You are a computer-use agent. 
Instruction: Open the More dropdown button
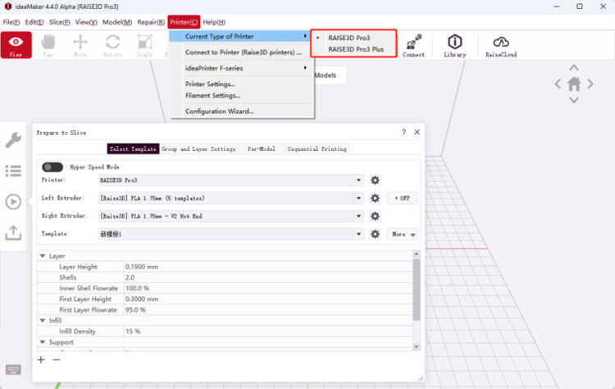pos(402,235)
